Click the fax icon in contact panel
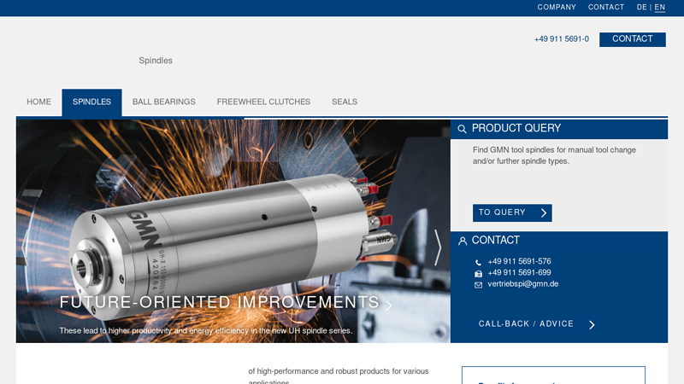Image resolution: width=684 pixels, height=384 pixels. click(x=478, y=274)
